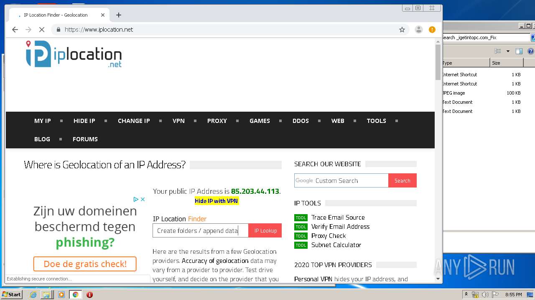The image size is (535, 300).
Task: Click the iplocation.net logo
Action: coord(74,54)
